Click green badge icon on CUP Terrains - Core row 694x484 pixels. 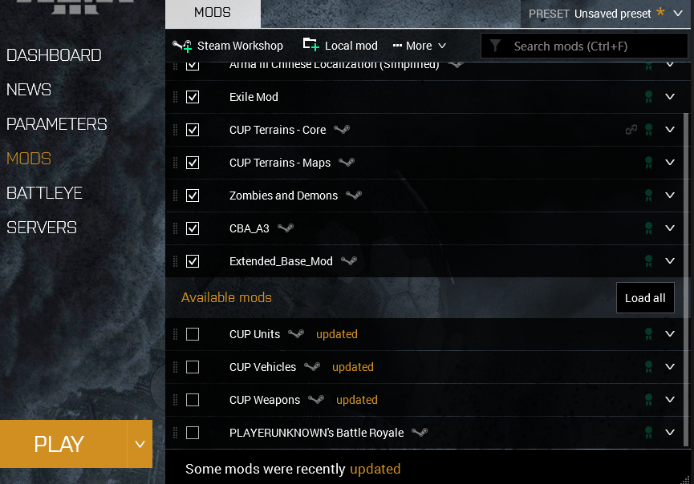pos(648,130)
